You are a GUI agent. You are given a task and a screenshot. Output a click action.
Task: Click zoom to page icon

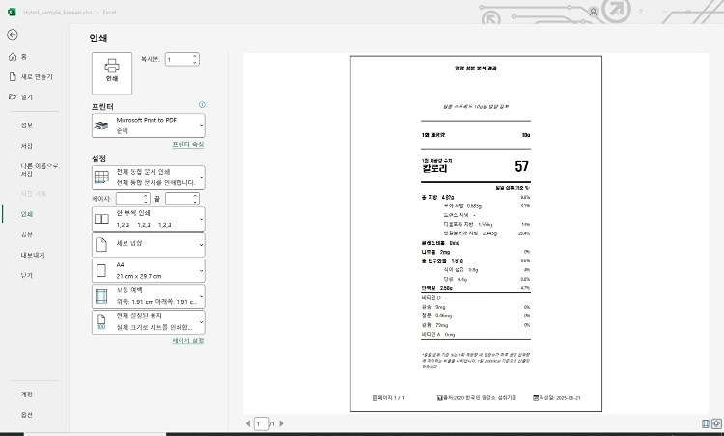717,423
